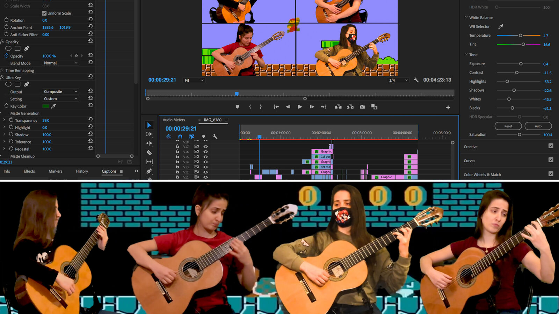559x314 pixels.
Task: Toggle timeline Snap magnet icon
Action: [x=180, y=137]
